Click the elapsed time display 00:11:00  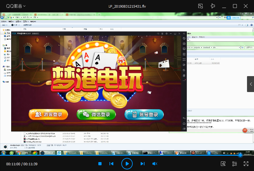[x=13, y=164]
